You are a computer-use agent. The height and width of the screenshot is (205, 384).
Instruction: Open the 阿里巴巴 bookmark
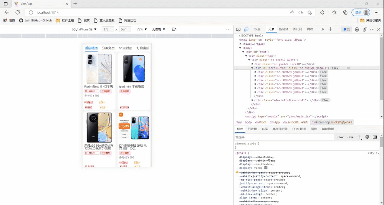127,21
